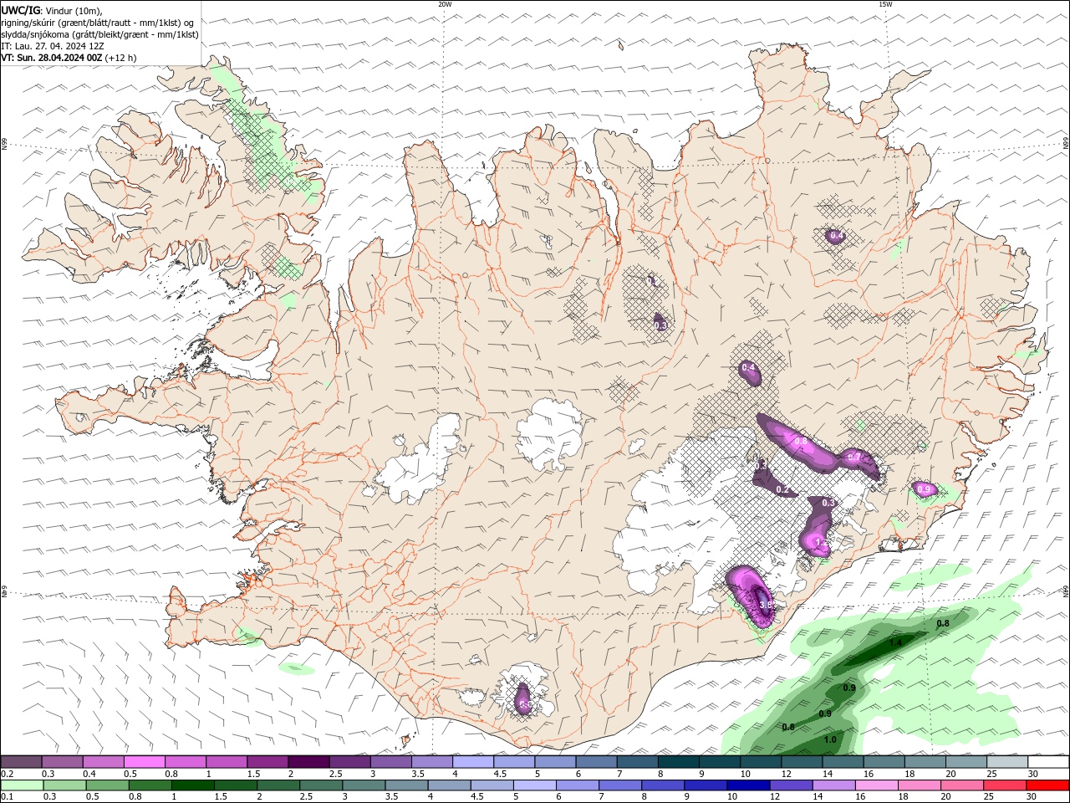The height and width of the screenshot is (803, 1070).
Task: Select the bottom-row blue swatch labeled 8
Action: tap(662, 785)
